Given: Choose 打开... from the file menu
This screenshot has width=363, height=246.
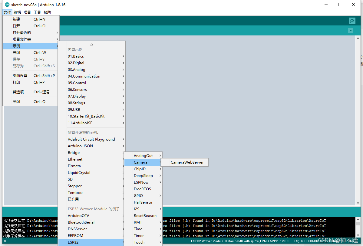Looking at the screenshot, I should pyautogui.click(x=31, y=26).
